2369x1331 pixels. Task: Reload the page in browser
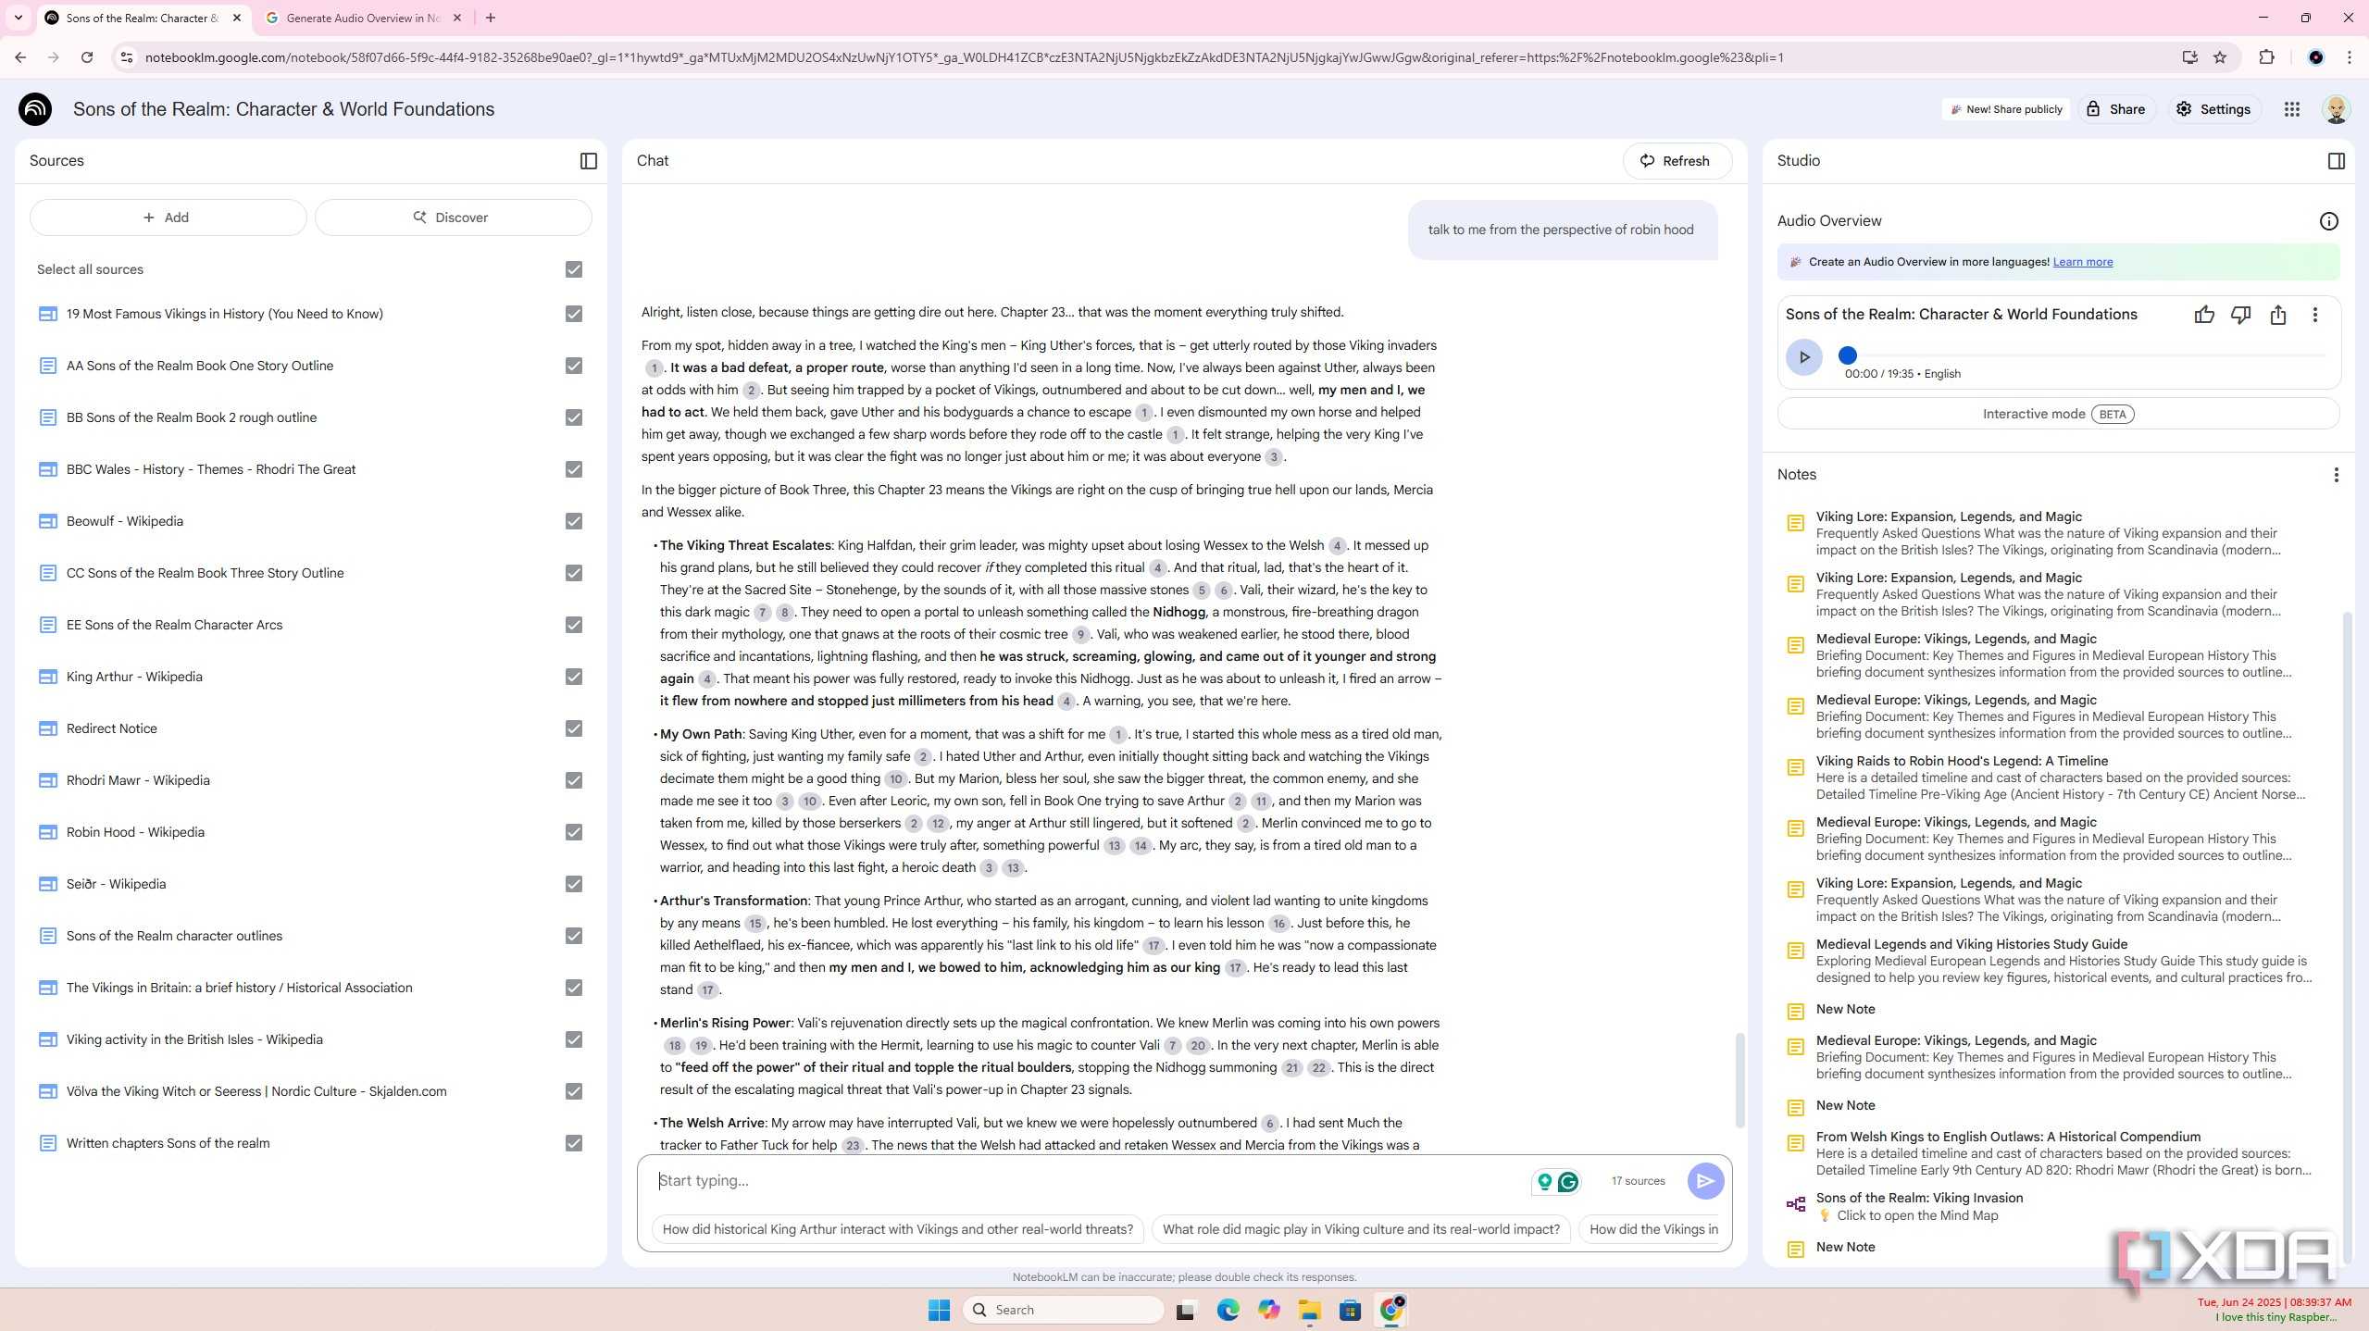(x=87, y=57)
